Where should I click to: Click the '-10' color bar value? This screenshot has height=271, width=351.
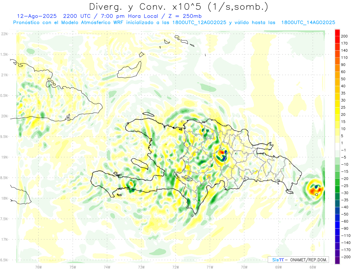(345, 165)
